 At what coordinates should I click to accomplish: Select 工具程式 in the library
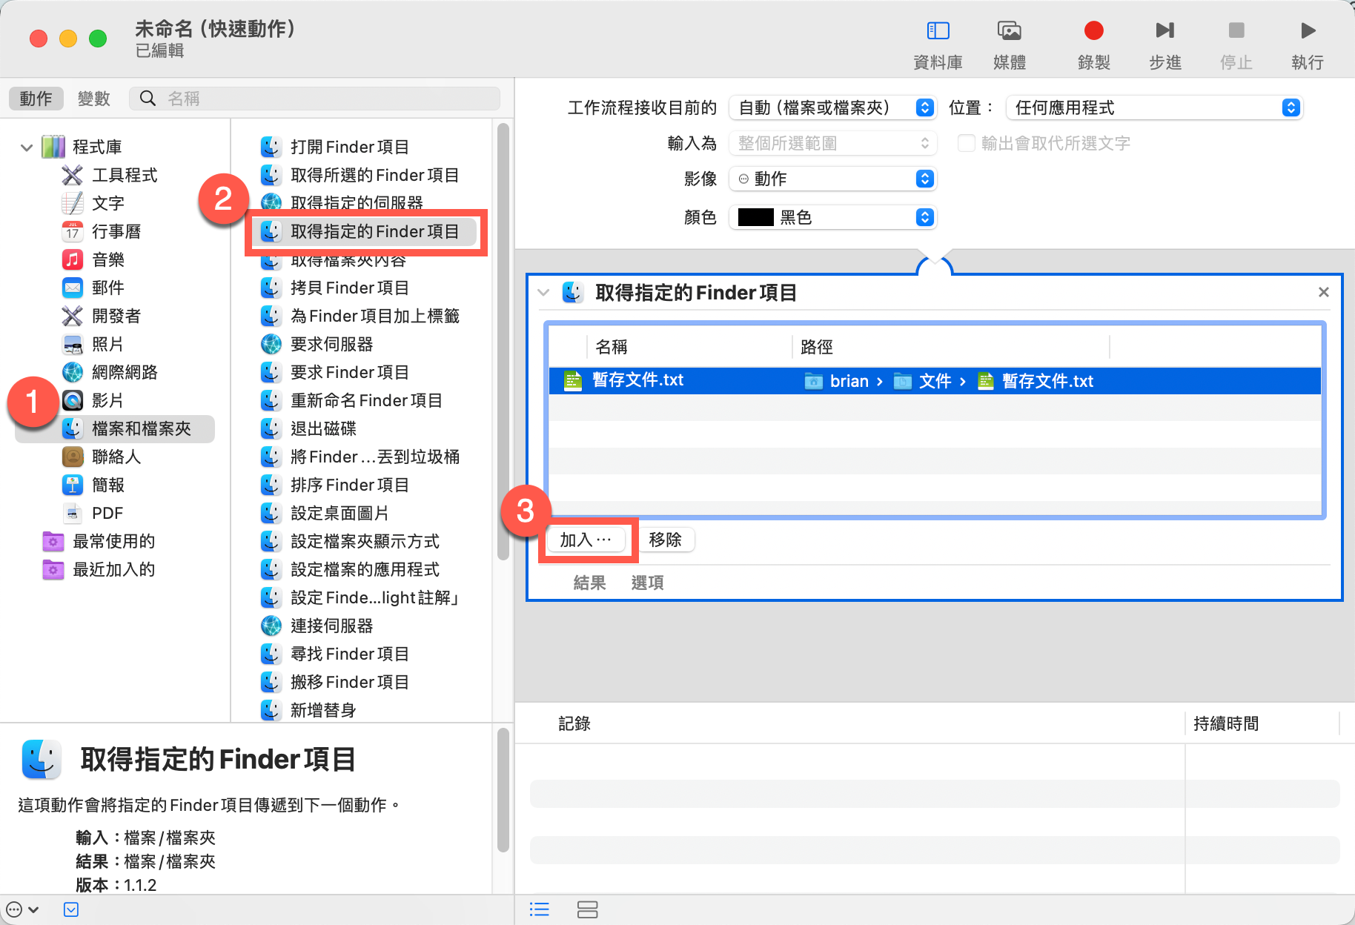click(x=125, y=176)
